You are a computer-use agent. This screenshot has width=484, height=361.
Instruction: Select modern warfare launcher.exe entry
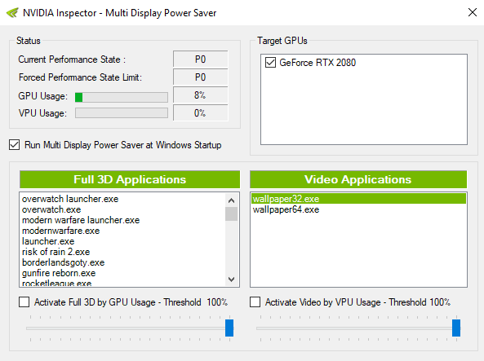click(x=81, y=220)
